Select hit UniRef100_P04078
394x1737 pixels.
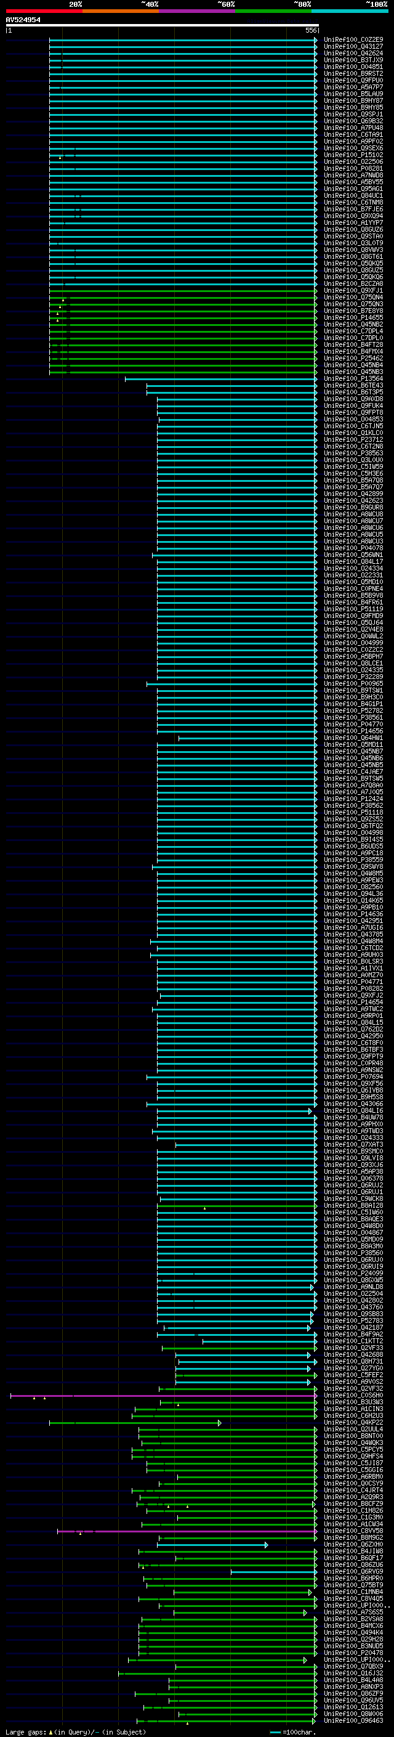coord(353,548)
